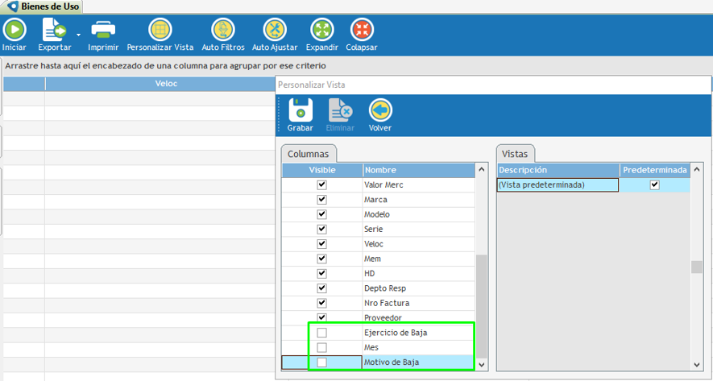Screen dimensions: 713x381
Task: Select the Marca name cell
Action: tap(419, 200)
